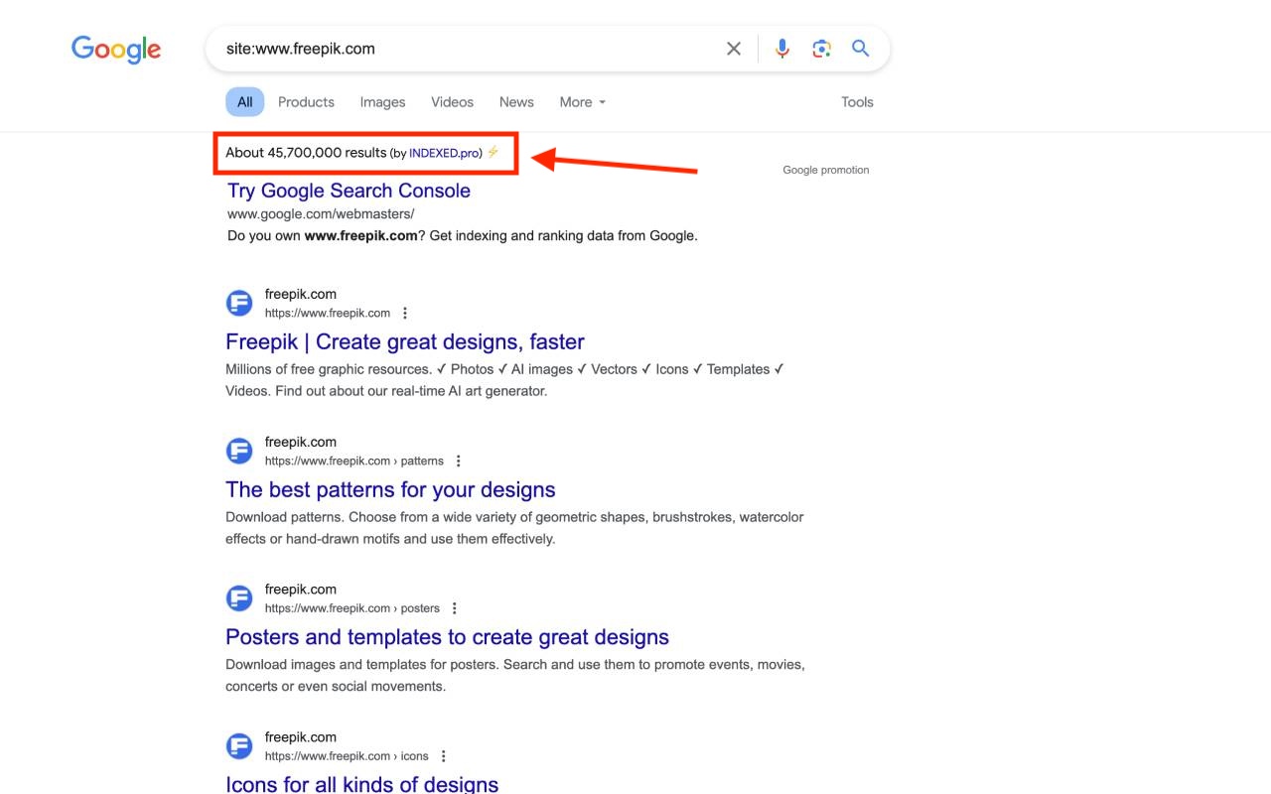Click the About 45,700,000 results text
The width and height of the screenshot is (1271, 794).
pyautogui.click(x=306, y=153)
